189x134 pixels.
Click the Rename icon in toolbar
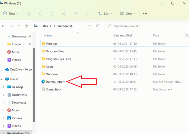point(64,13)
